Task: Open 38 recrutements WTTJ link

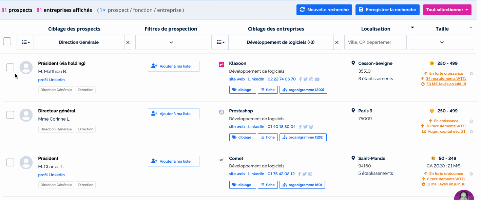Action: (446, 126)
